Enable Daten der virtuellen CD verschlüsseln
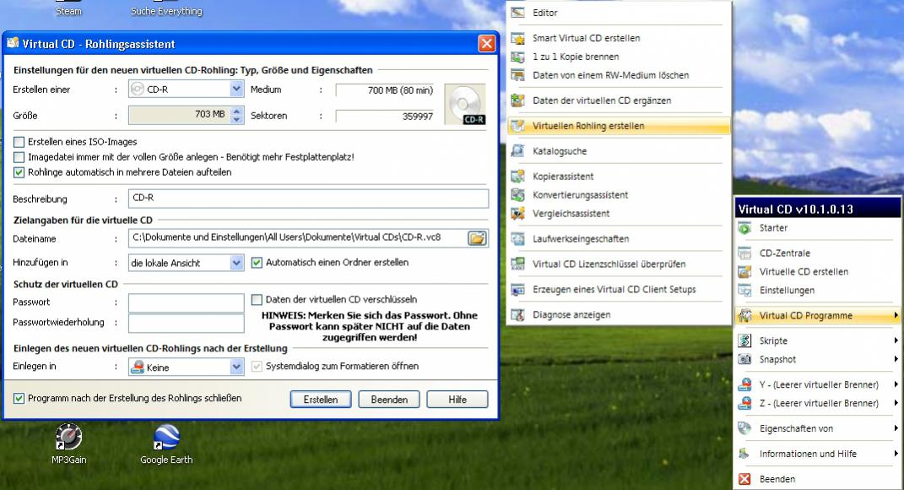 [x=257, y=300]
